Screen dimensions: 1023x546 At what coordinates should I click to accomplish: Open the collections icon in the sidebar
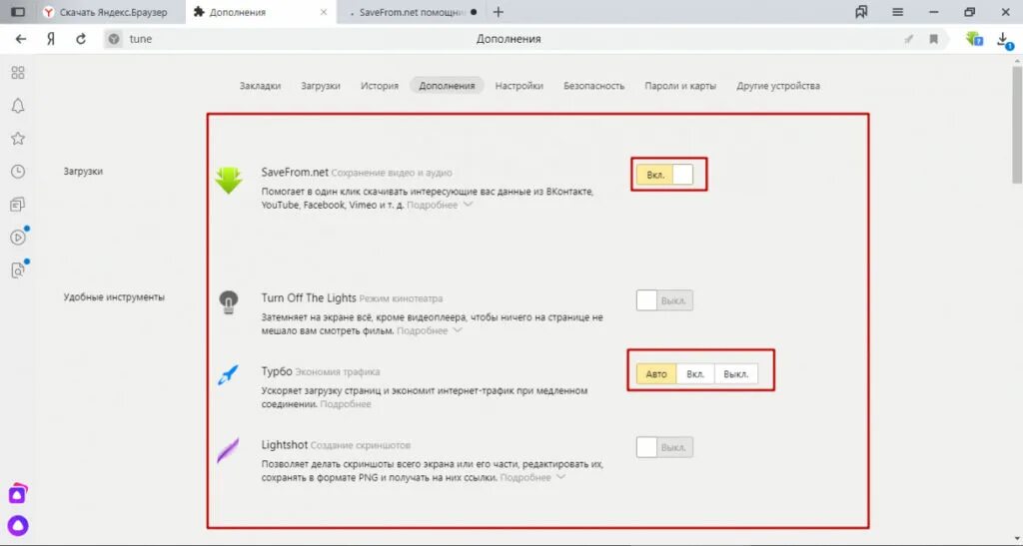[18, 205]
